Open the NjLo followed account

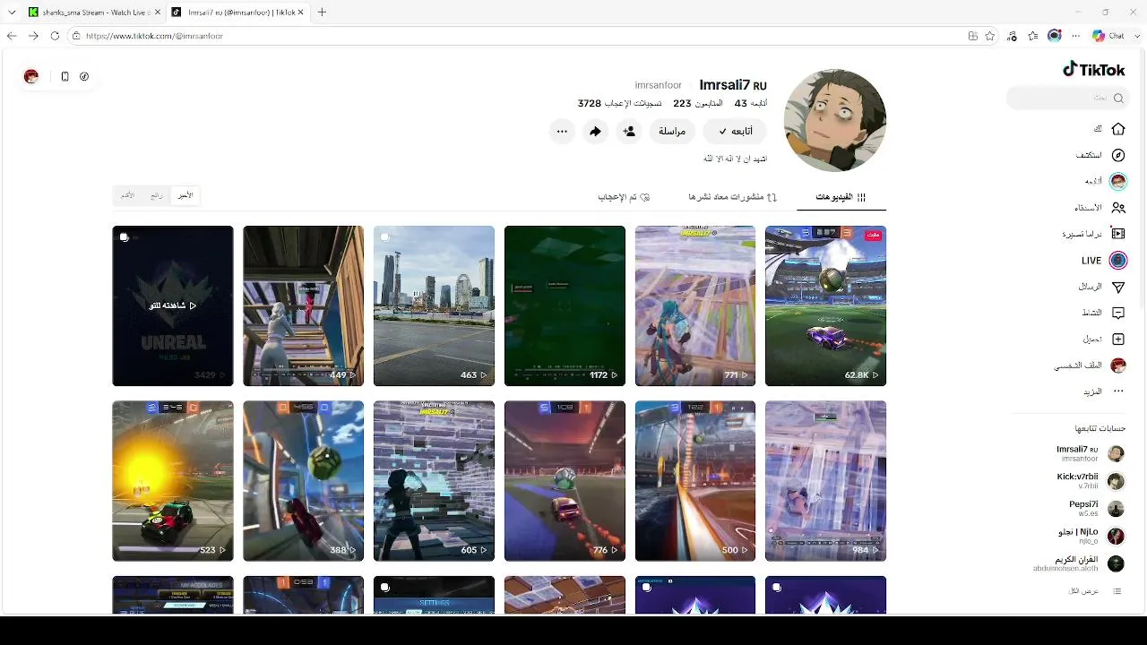coord(1091,536)
